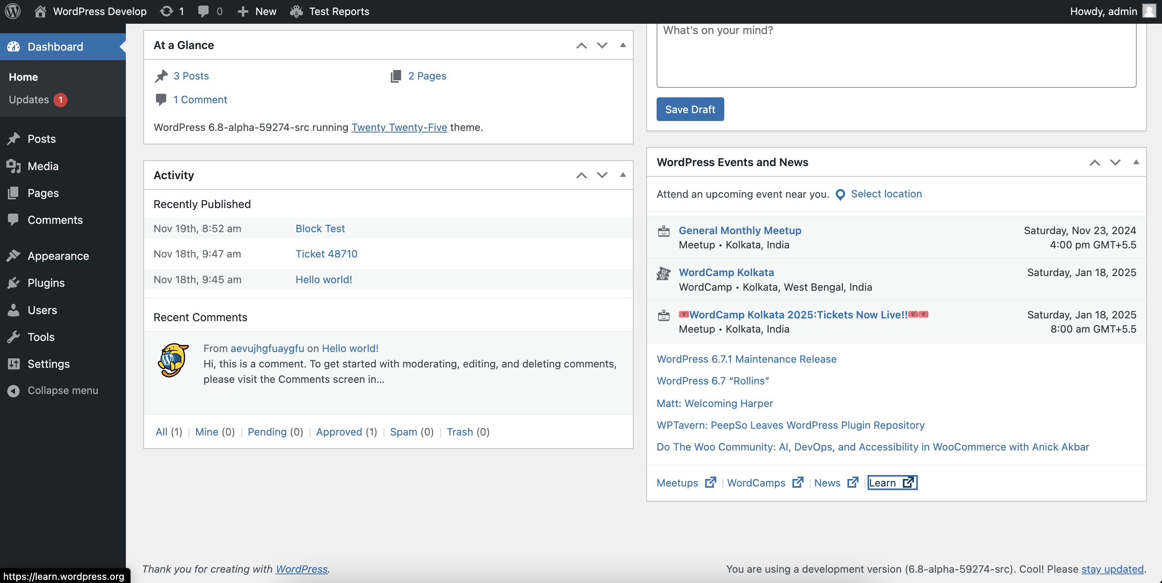
Task: Click the meetup icon beside General Monthly Meetup
Action: click(x=664, y=231)
